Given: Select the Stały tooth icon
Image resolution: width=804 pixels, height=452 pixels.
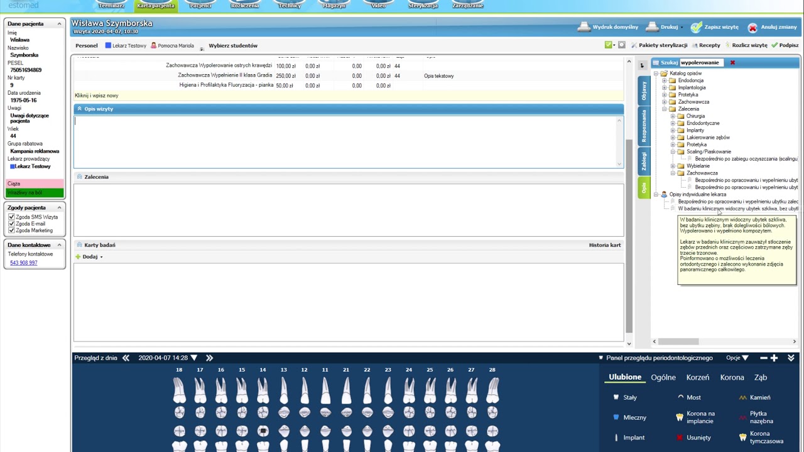Looking at the screenshot, I should pyautogui.click(x=616, y=397).
